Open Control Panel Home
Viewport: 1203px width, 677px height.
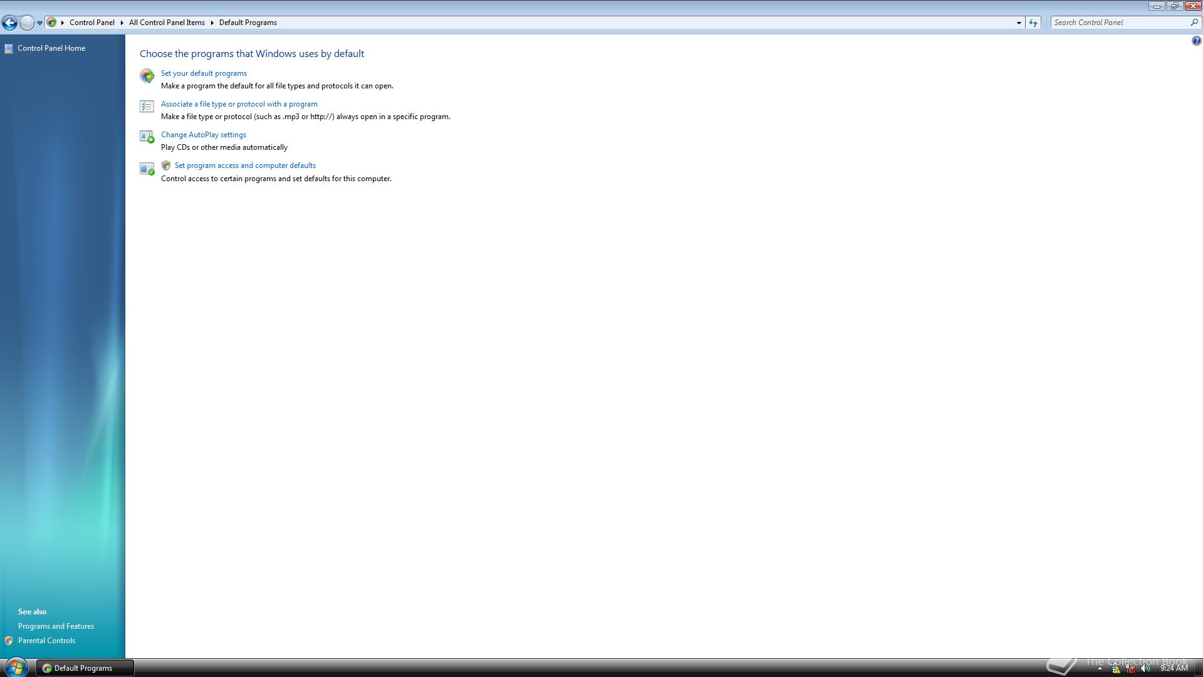point(51,48)
